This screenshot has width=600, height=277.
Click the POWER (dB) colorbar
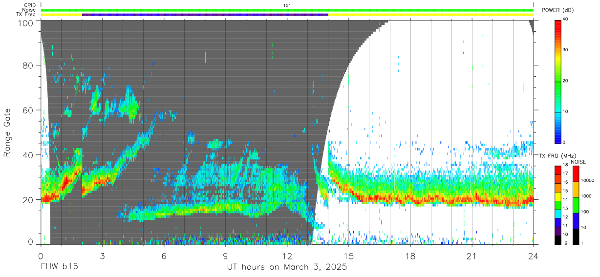tap(558, 81)
